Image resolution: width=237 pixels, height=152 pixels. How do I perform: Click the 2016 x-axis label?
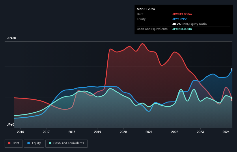tap(20, 132)
